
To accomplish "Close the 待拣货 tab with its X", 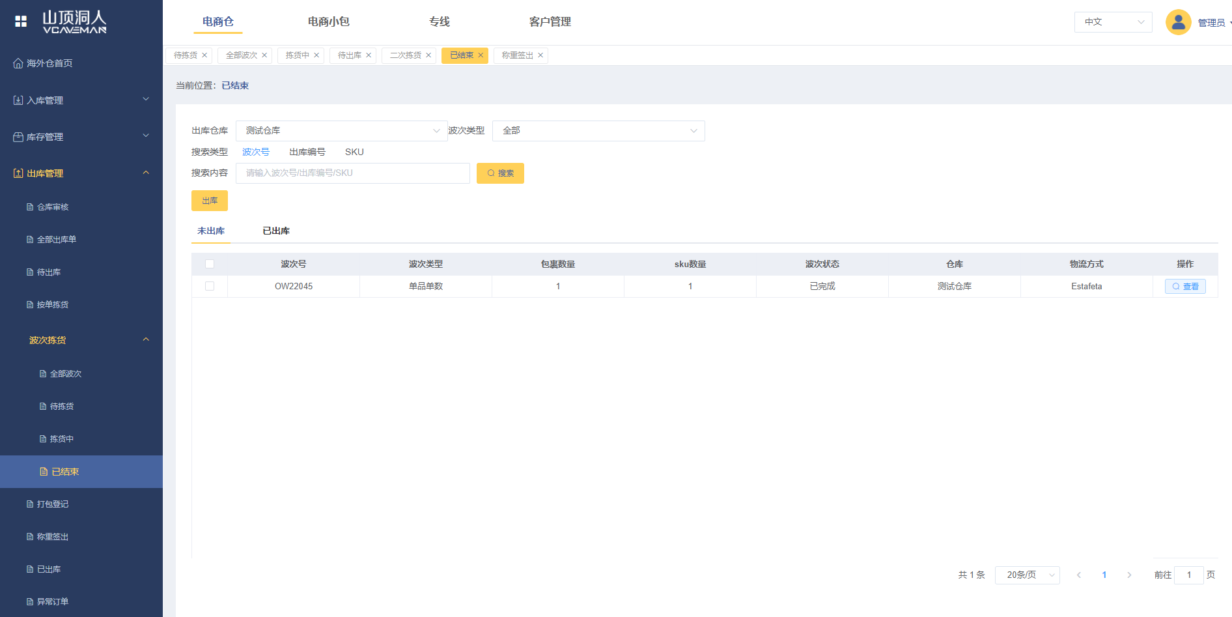I will pyautogui.click(x=204, y=55).
